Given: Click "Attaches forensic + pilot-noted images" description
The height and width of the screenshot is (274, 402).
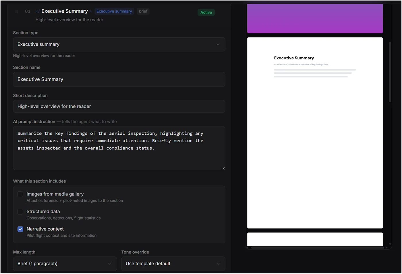Looking at the screenshot, I should coord(75,201).
